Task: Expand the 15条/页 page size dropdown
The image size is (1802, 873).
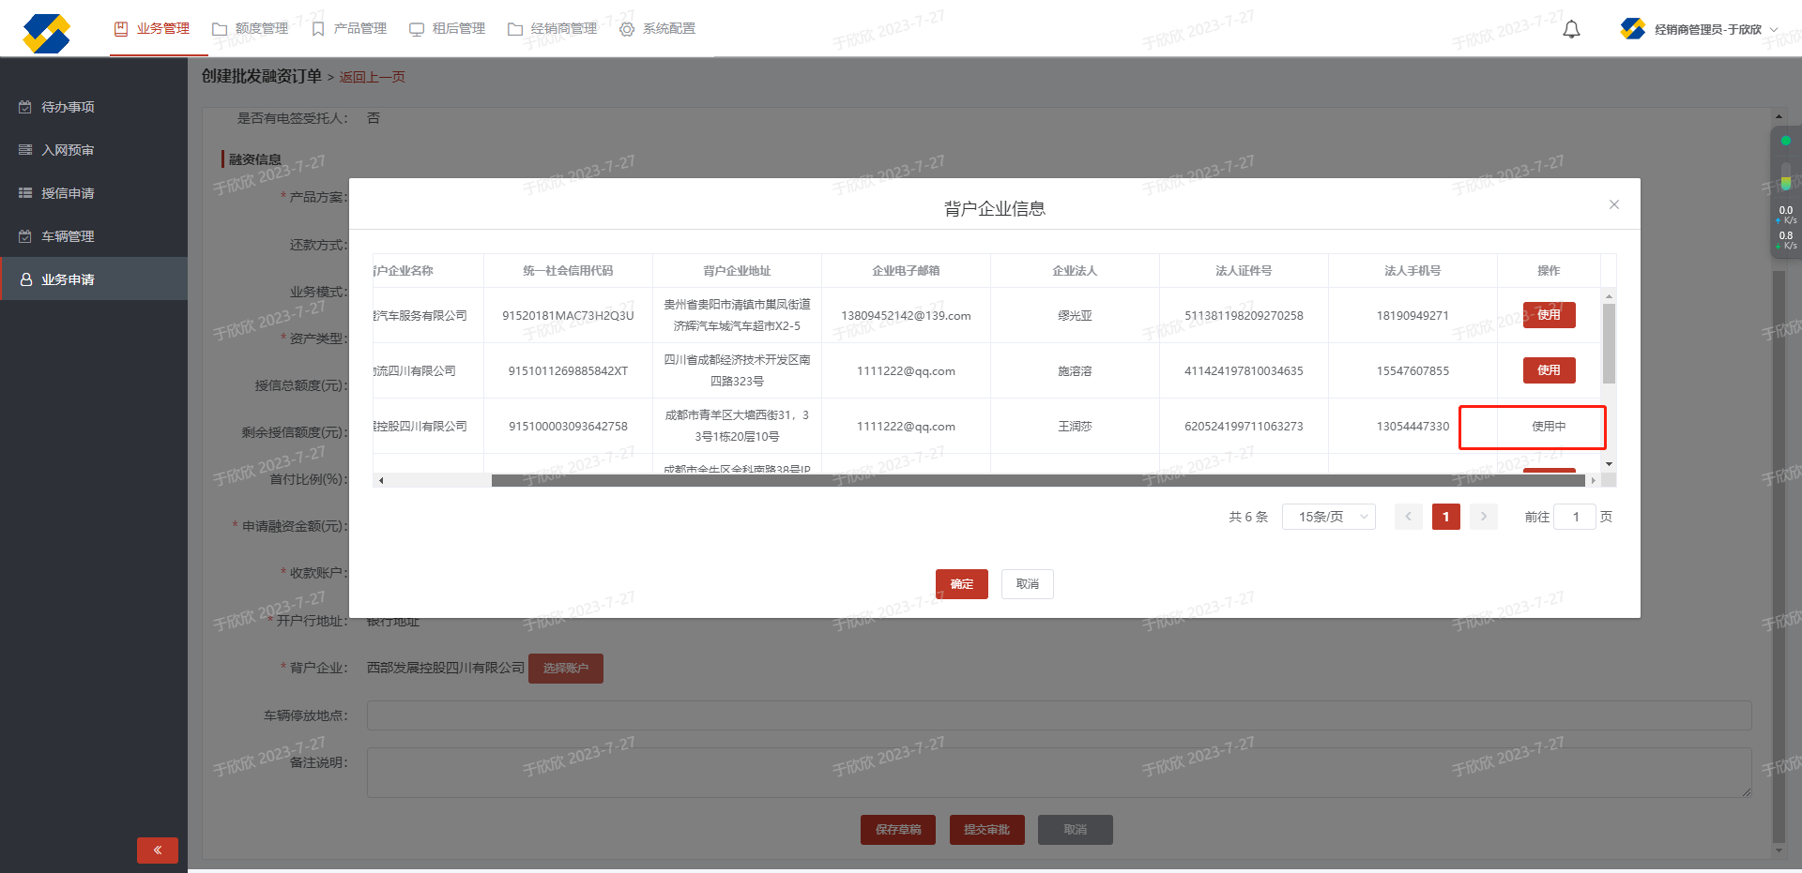Action: (1328, 517)
